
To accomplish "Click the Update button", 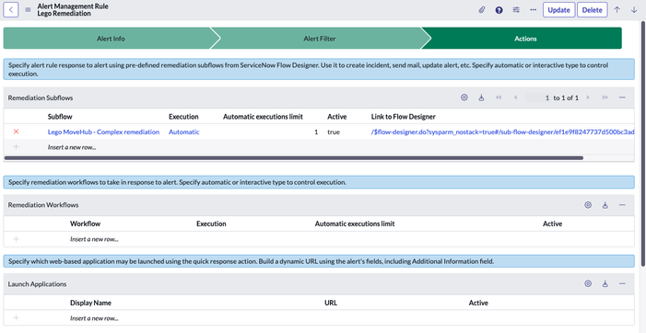I will [x=558, y=10].
